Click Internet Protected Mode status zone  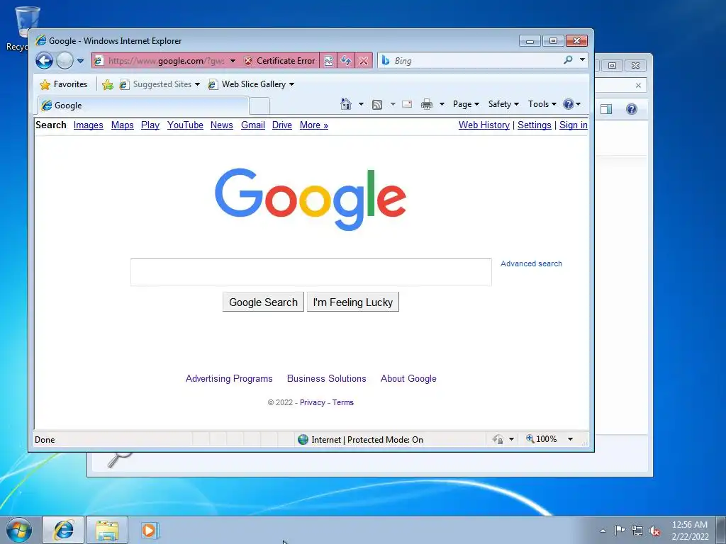tap(361, 439)
